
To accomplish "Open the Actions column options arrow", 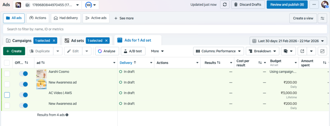I will tap(197, 63).
